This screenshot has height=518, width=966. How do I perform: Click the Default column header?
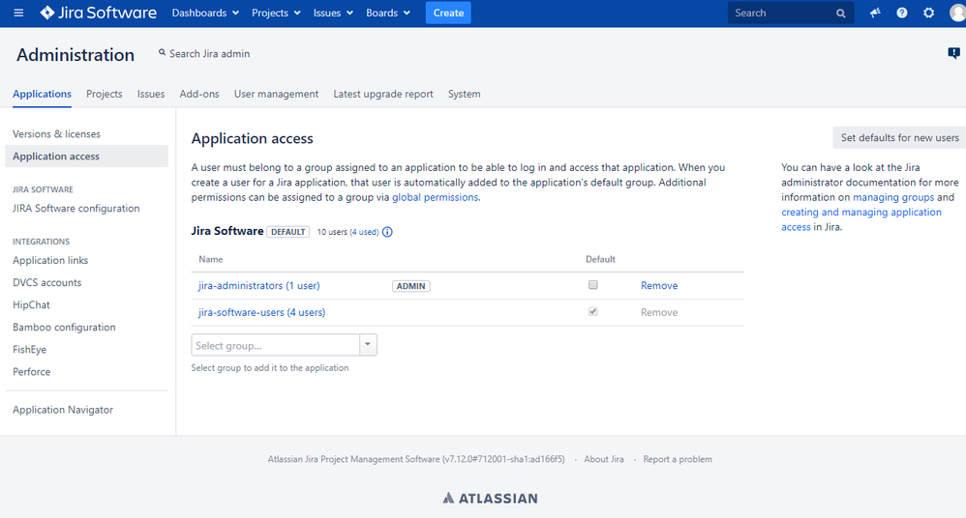(x=601, y=260)
